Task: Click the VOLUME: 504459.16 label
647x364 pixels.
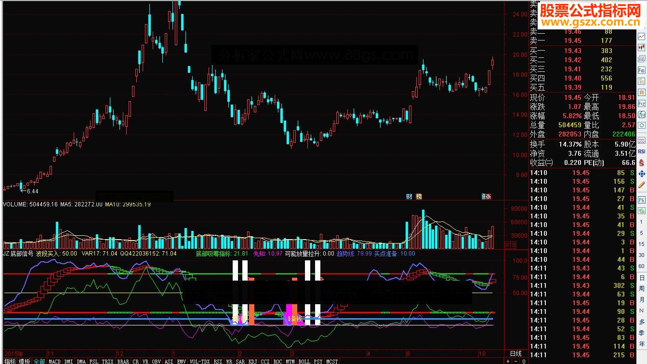Action: click(x=30, y=204)
